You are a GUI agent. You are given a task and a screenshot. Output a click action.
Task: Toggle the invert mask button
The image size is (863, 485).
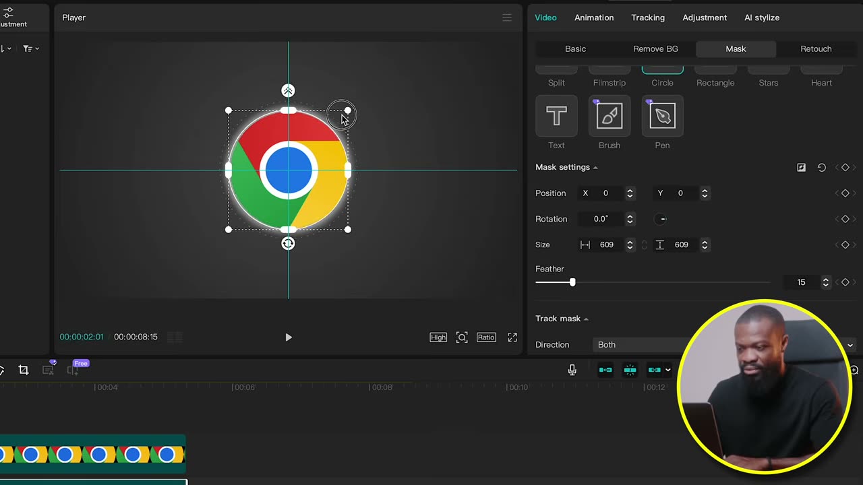pos(801,168)
